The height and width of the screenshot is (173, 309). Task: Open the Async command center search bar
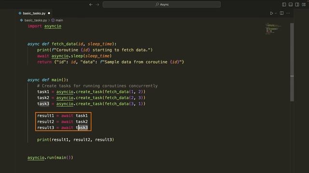tap(162, 4)
